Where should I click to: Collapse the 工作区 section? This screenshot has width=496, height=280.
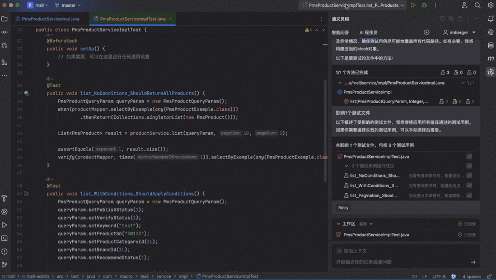coord(338,223)
